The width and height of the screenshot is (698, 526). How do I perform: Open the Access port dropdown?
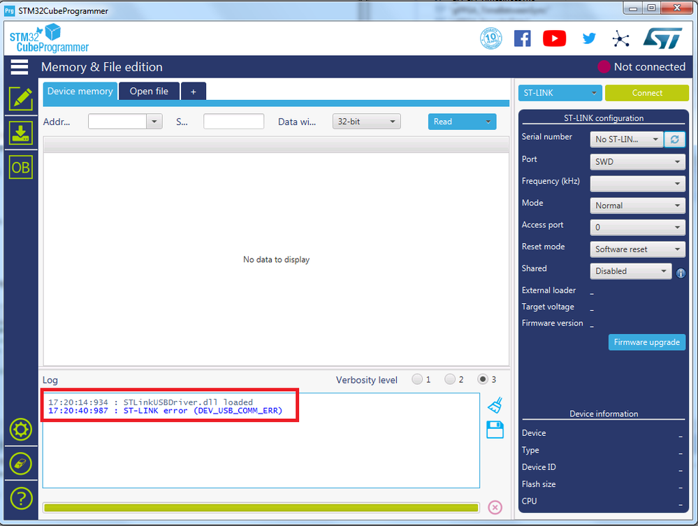click(x=637, y=227)
